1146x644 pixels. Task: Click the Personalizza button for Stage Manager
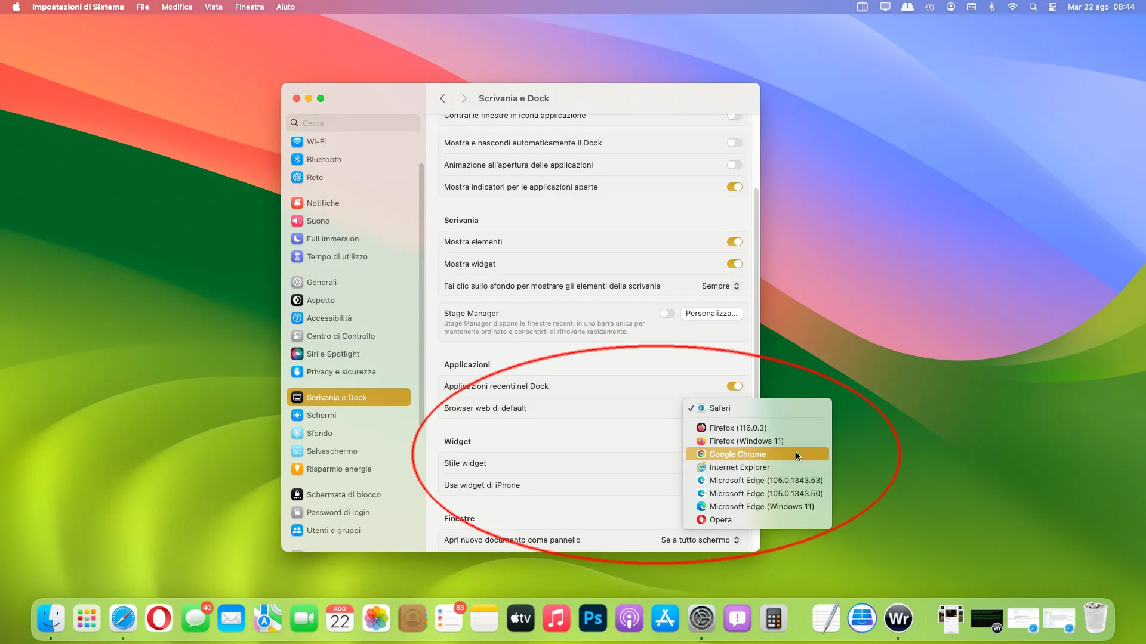(x=711, y=313)
